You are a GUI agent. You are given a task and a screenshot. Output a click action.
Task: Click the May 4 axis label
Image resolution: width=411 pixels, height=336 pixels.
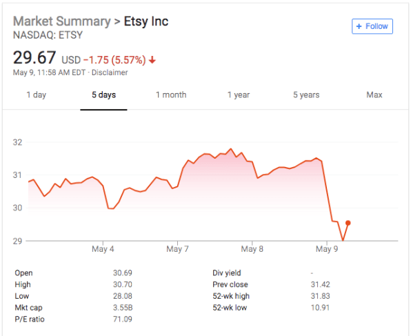[x=103, y=248]
